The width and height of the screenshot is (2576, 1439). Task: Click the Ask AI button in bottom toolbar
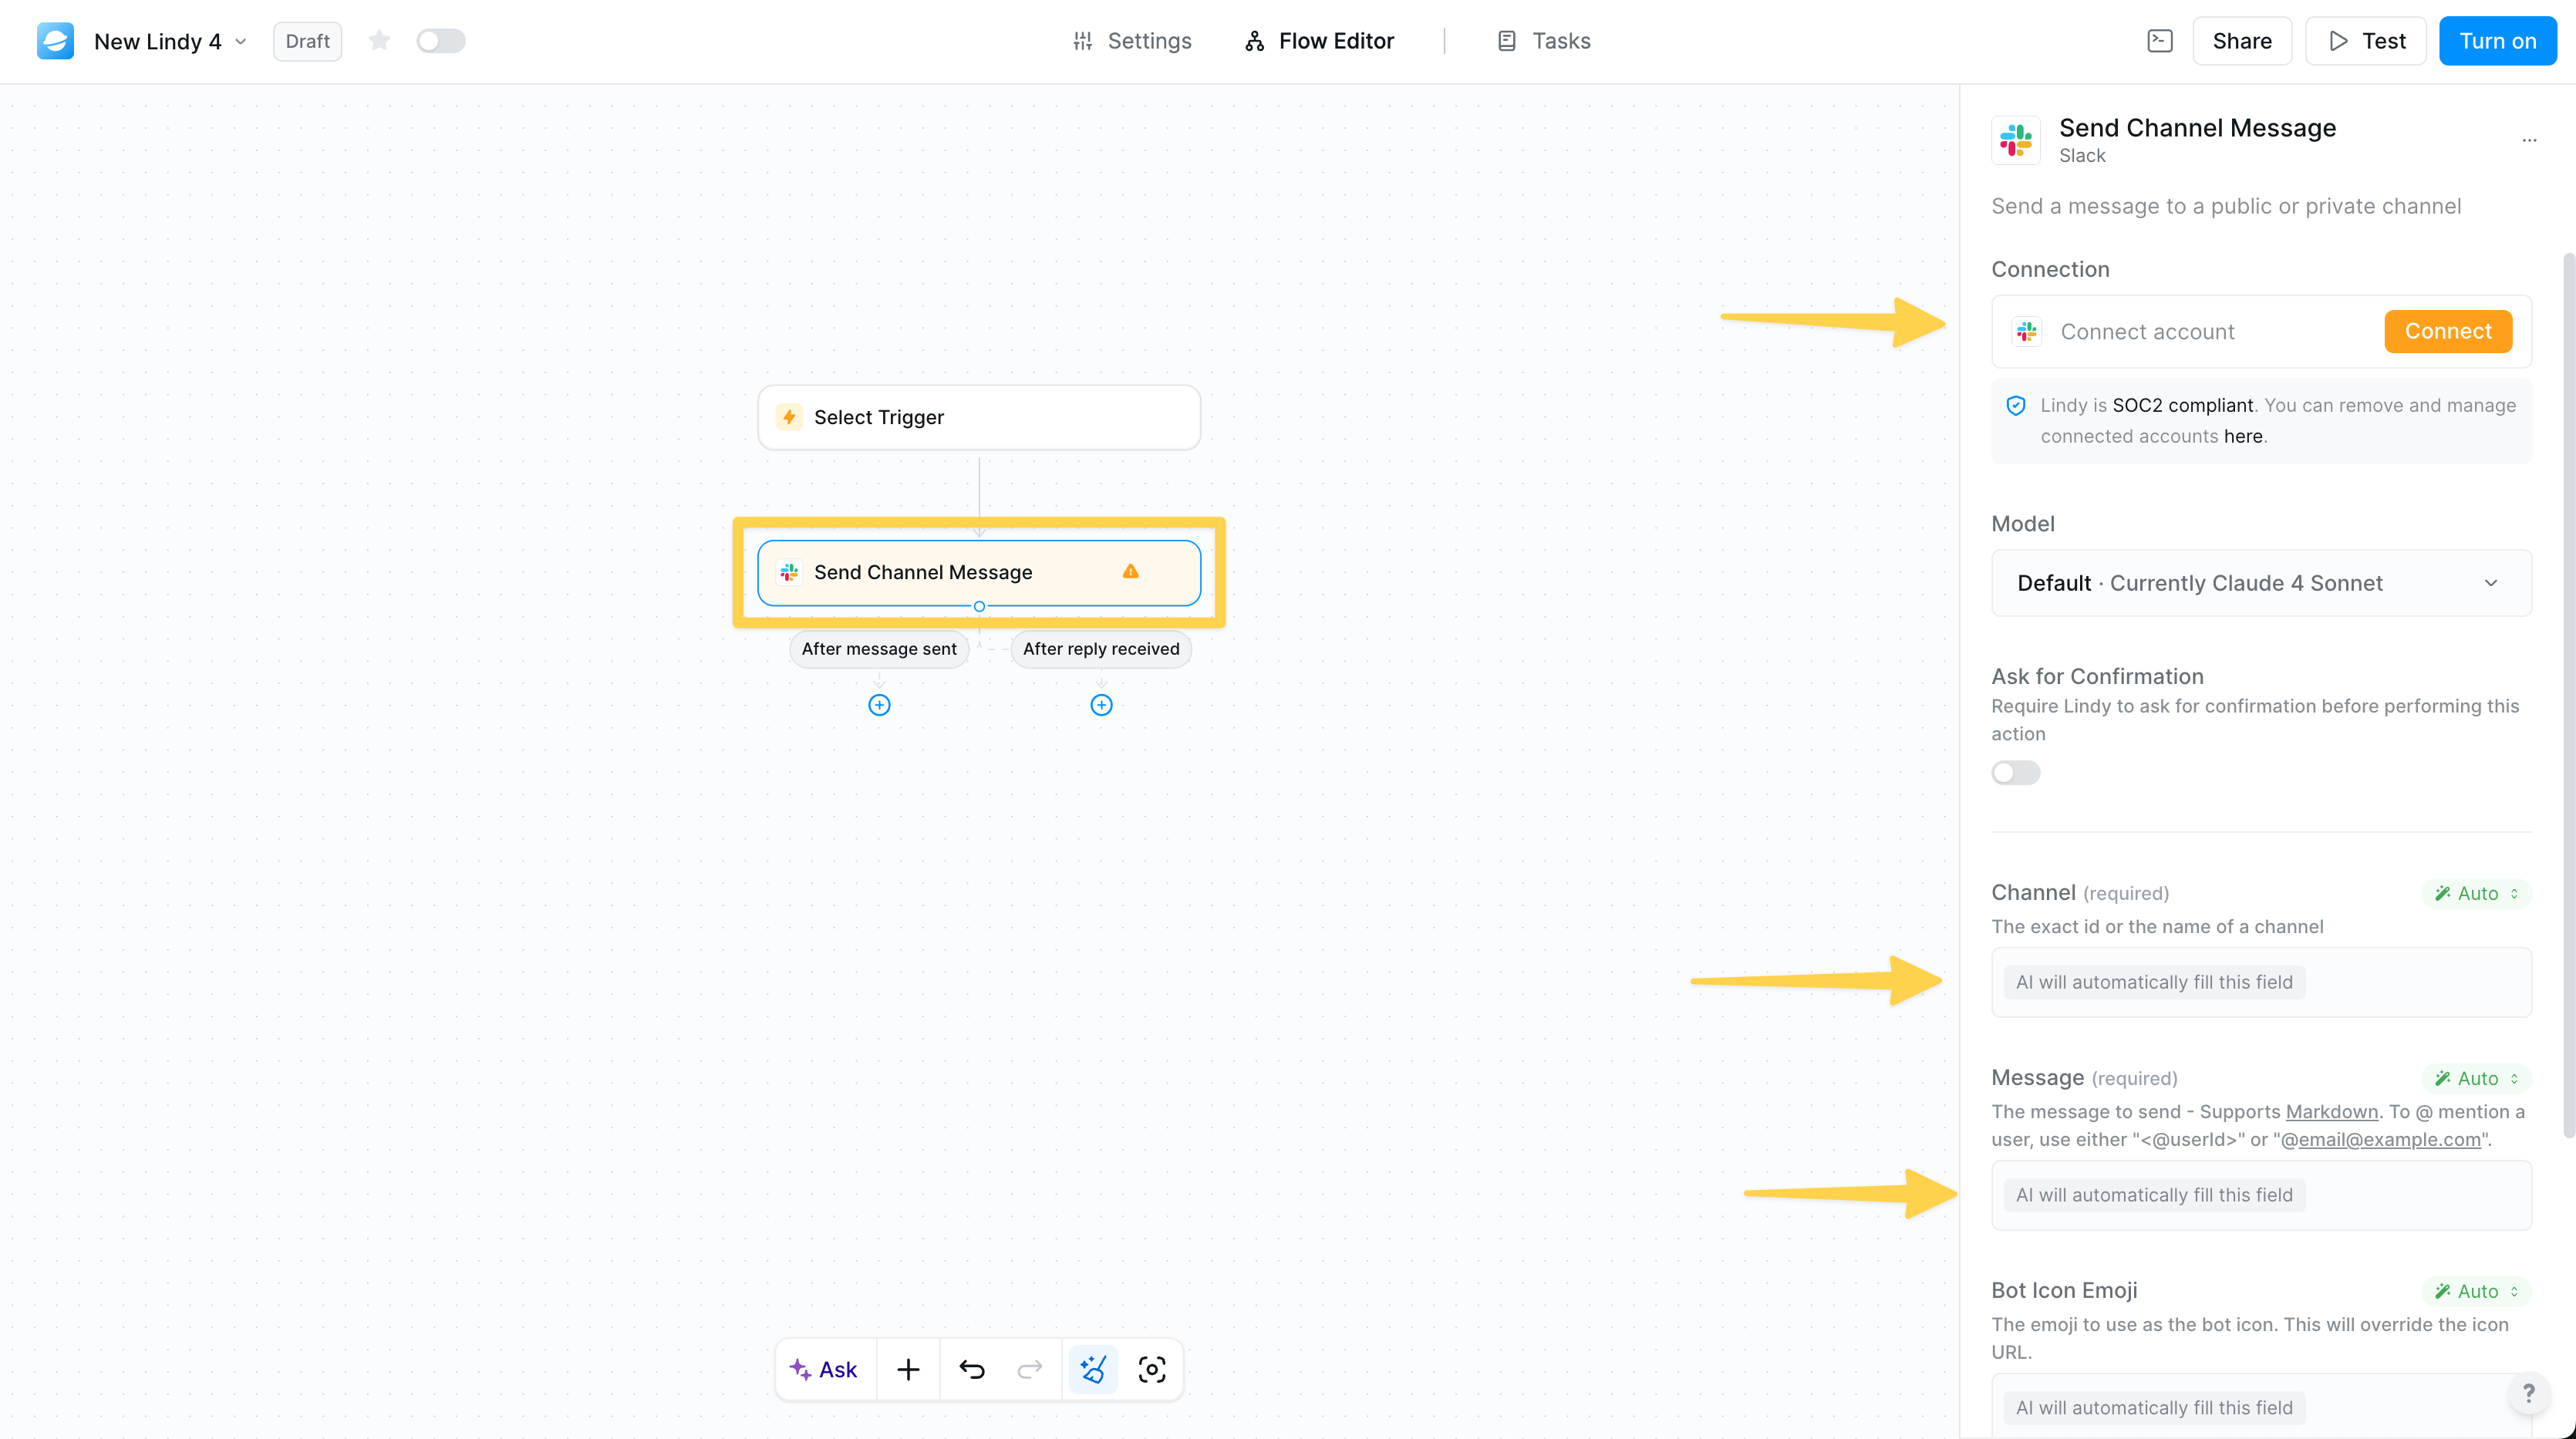(x=825, y=1369)
